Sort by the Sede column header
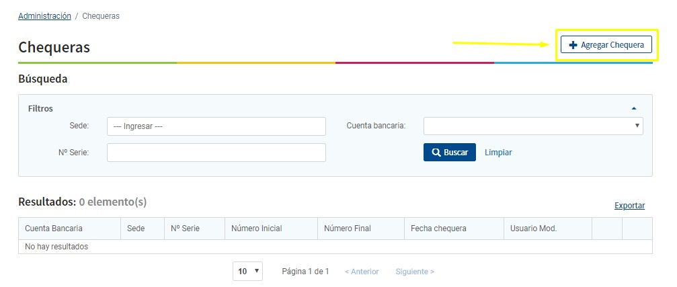This screenshot has height=287, width=677. coord(136,229)
